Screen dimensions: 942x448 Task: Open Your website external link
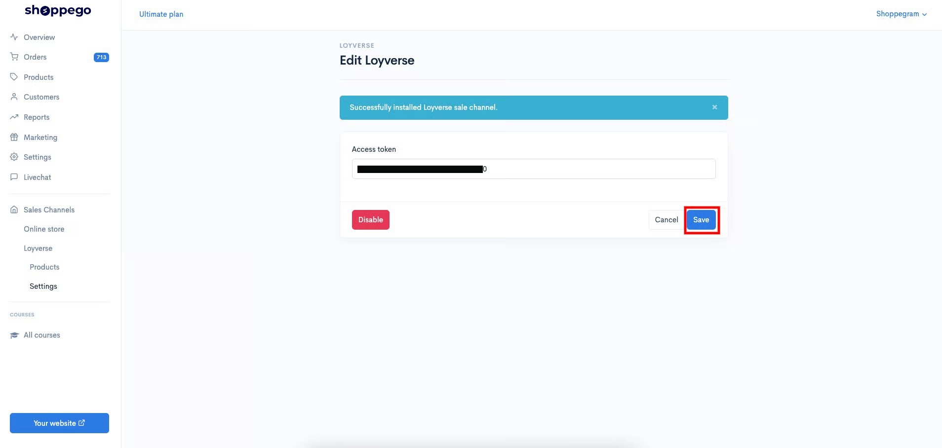pyautogui.click(x=59, y=423)
